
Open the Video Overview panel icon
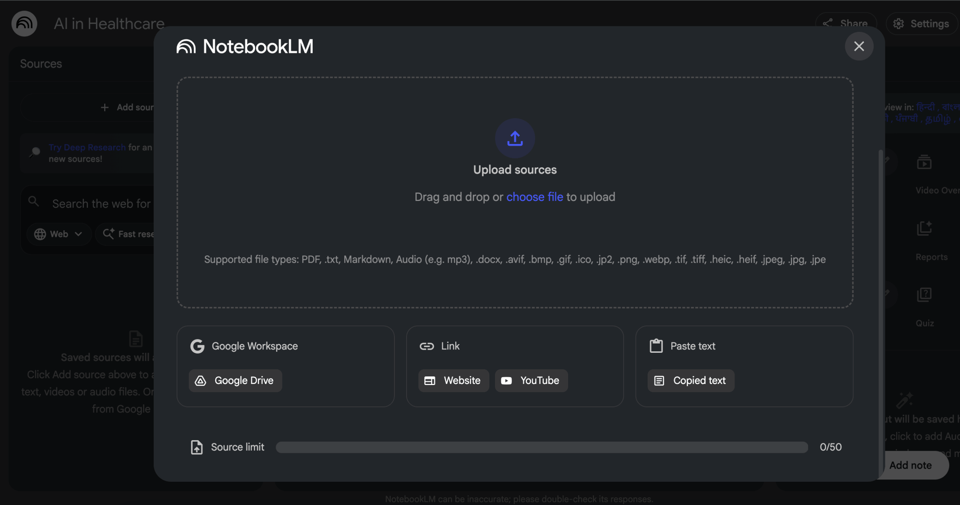pyautogui.click(x=925, y=162)
